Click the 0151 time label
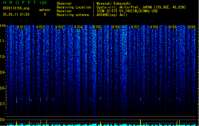This screenshot has width=199, height=126. coord(21,27)
